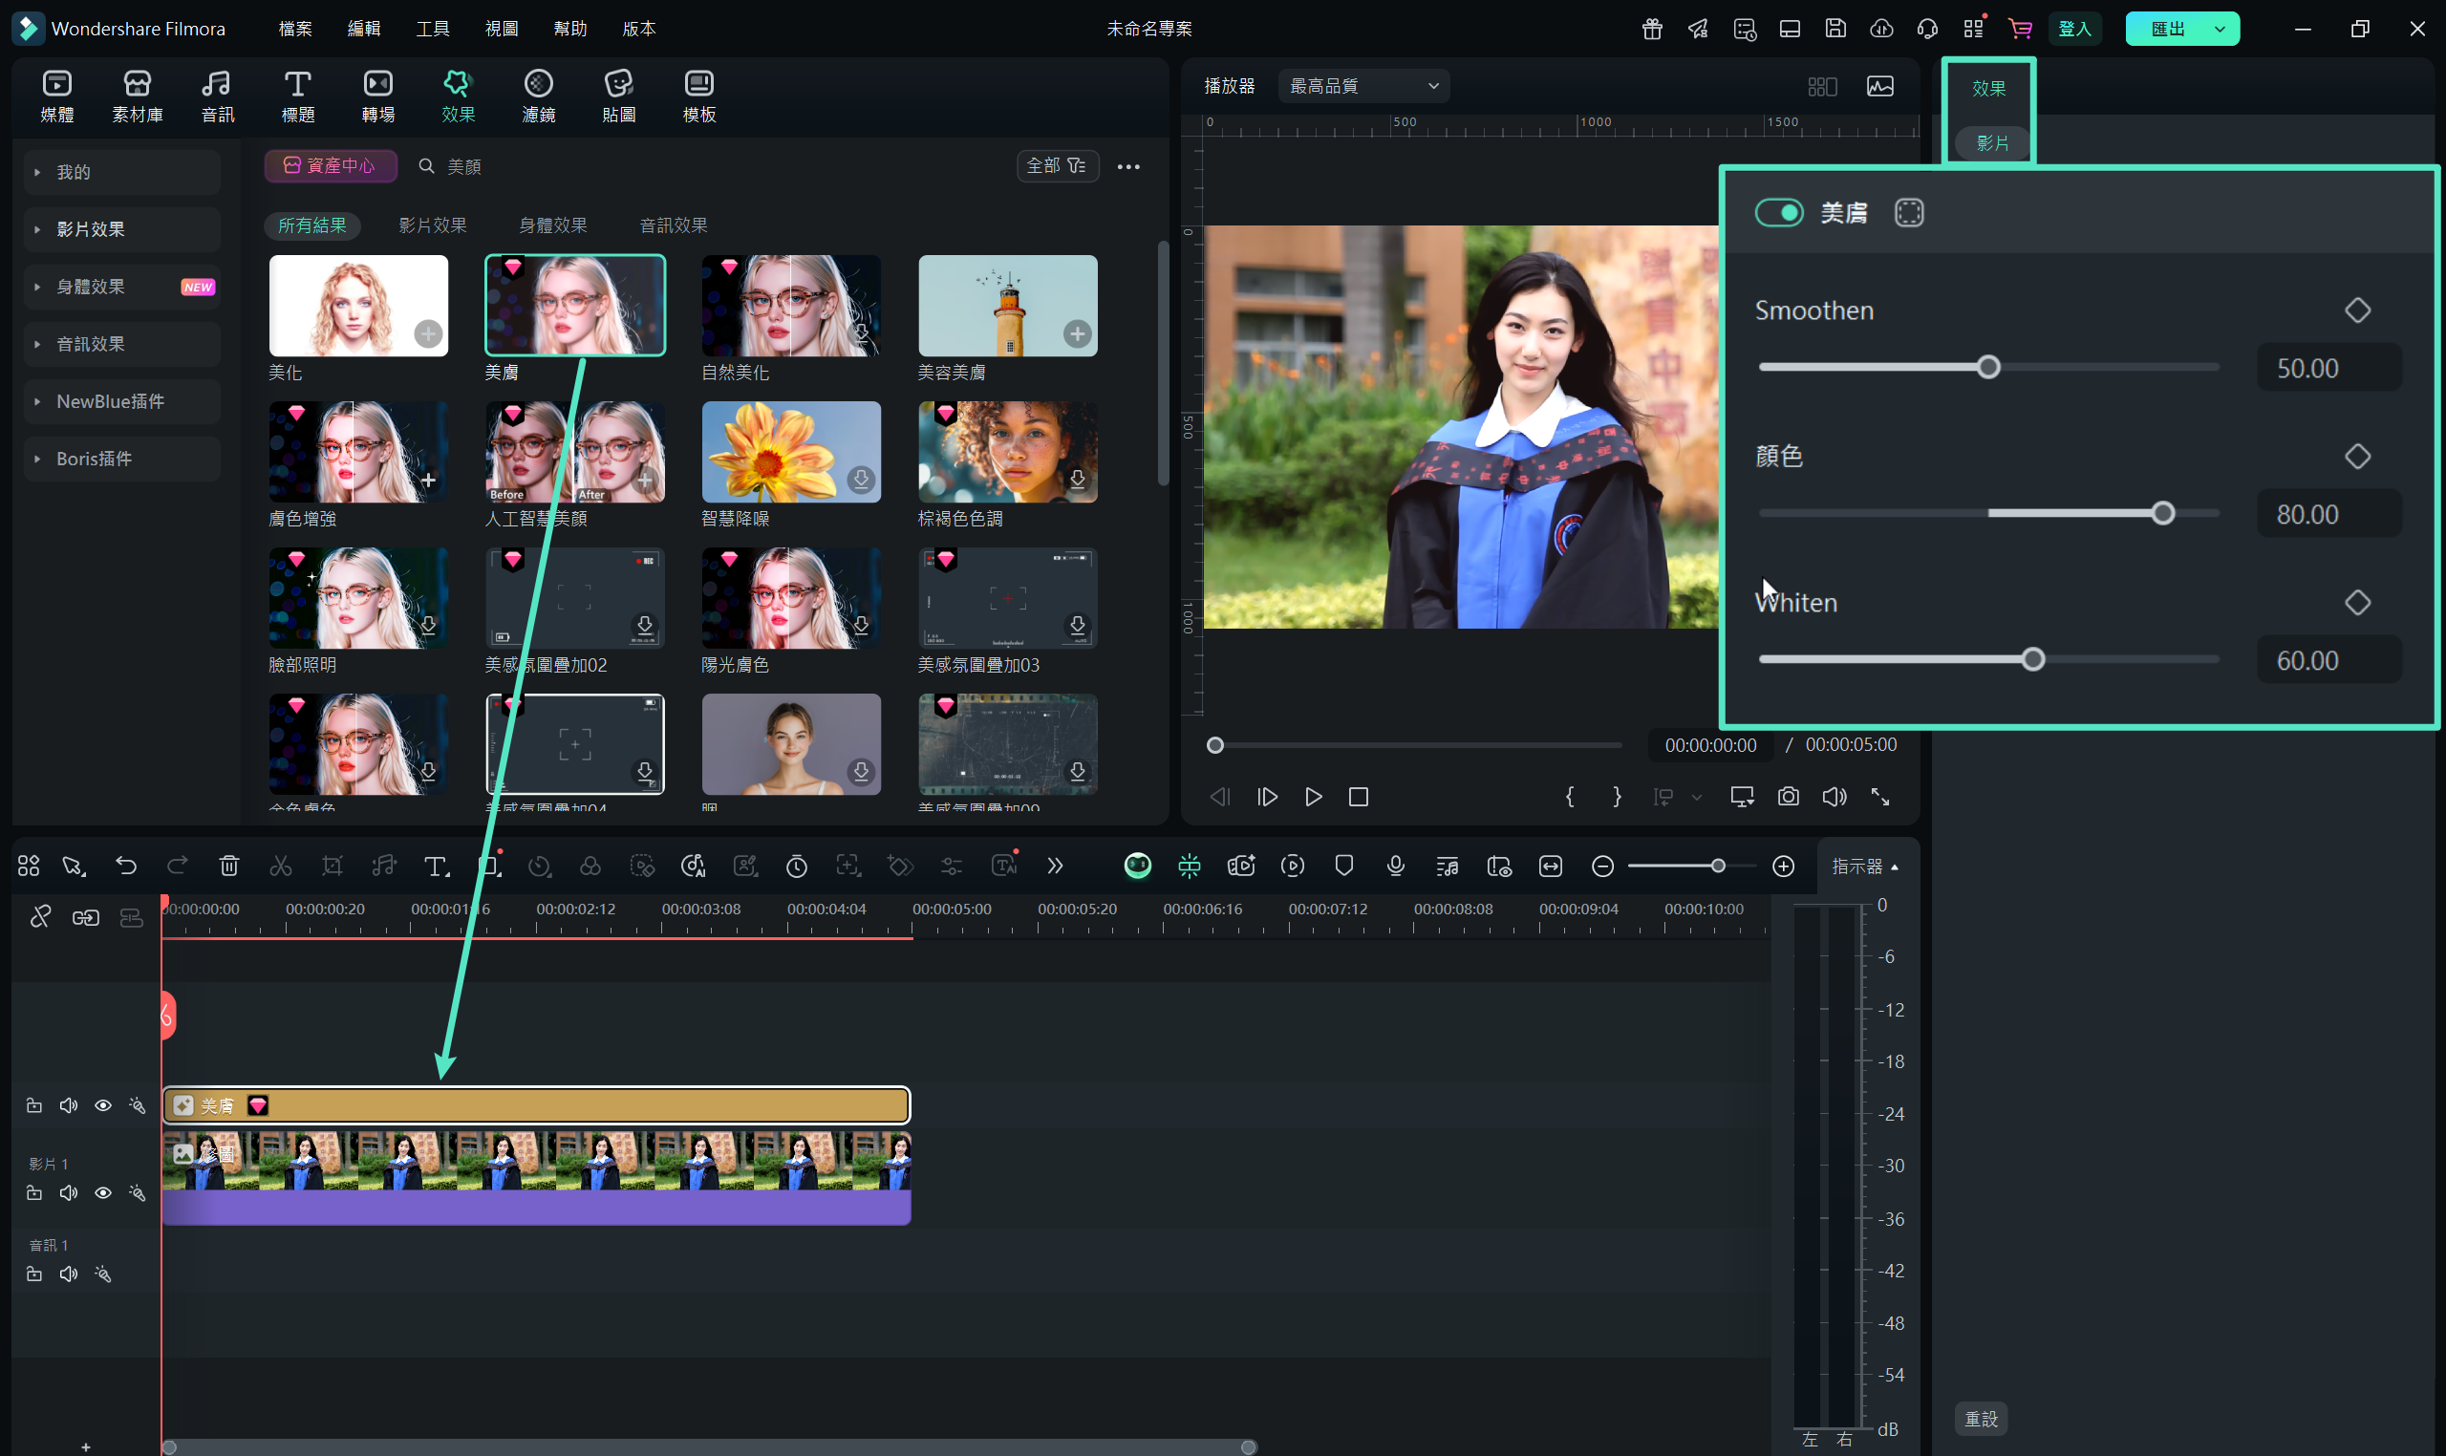Toggle visibility of the 影片 1 track
The image size is (2446, 1456).
(103, 1193)
